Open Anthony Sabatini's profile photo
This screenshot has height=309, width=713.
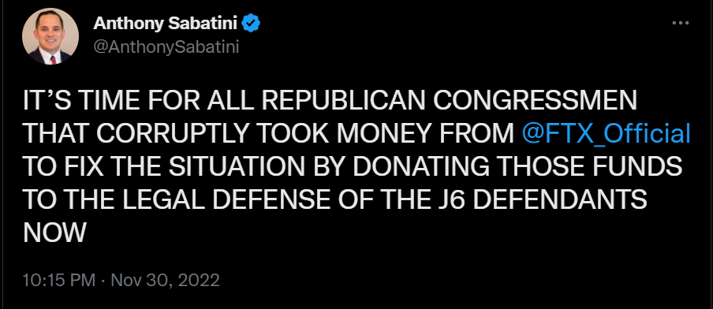click(x=50, y=36)
